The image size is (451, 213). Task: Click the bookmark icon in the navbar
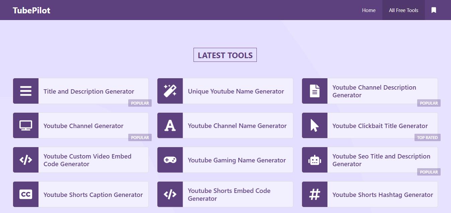434,10
